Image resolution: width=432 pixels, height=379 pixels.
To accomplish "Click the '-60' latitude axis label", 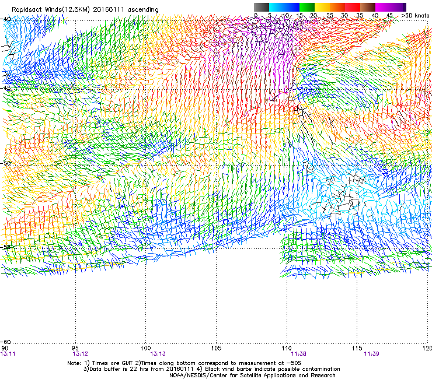I will pyautogui.click(x=6, y=342).
